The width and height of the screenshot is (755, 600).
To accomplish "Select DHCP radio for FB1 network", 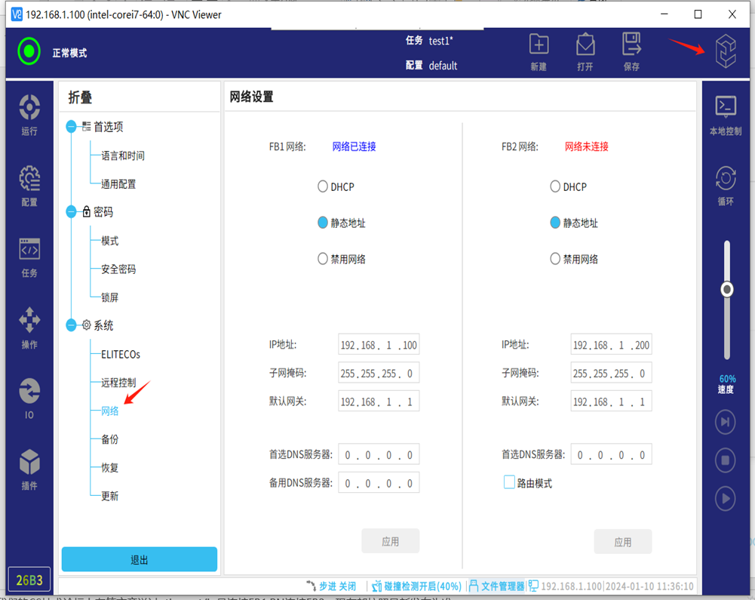I will [323, 186].
